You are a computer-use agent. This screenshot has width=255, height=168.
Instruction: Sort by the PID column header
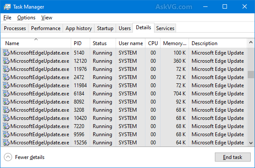pos(80,43)
